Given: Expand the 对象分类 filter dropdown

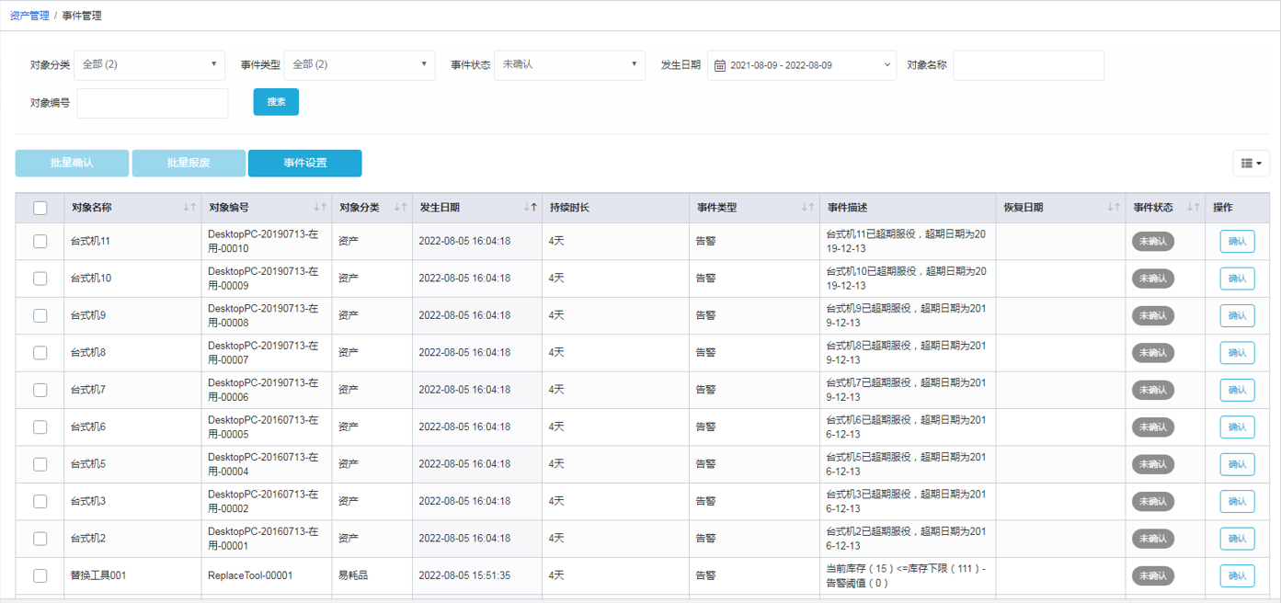Looking at the screenshot, I should pos(149,65).
